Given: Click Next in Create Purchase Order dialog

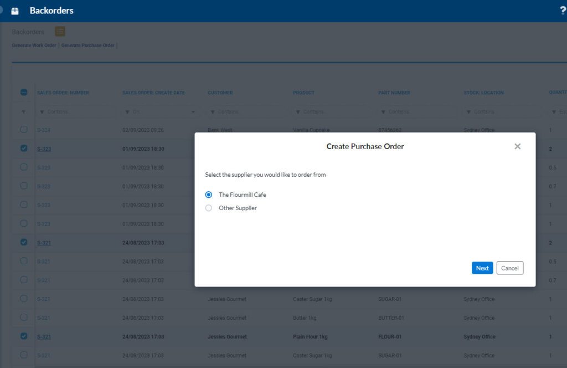Looking at the screenshot, I should [482, 268].
